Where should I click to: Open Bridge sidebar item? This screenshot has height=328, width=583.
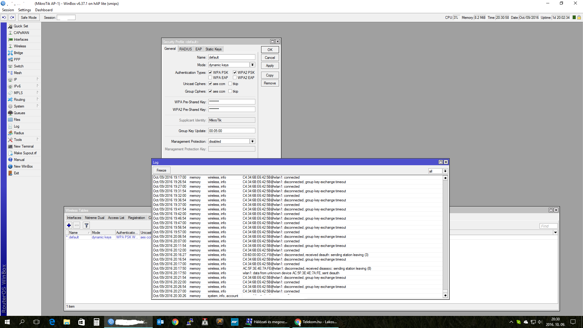pos(24,53)
